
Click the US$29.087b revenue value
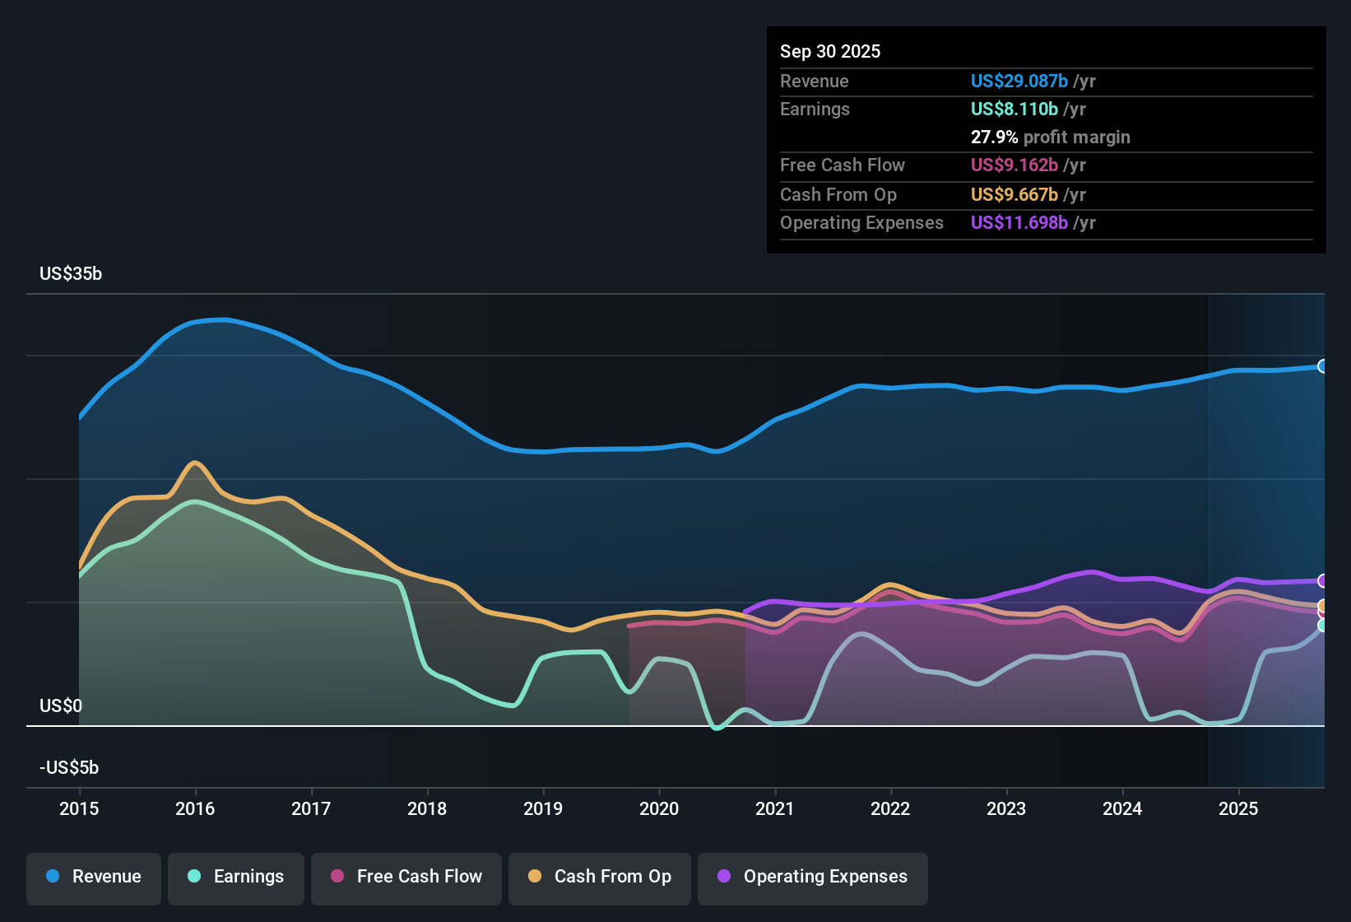pos(1019,81)
